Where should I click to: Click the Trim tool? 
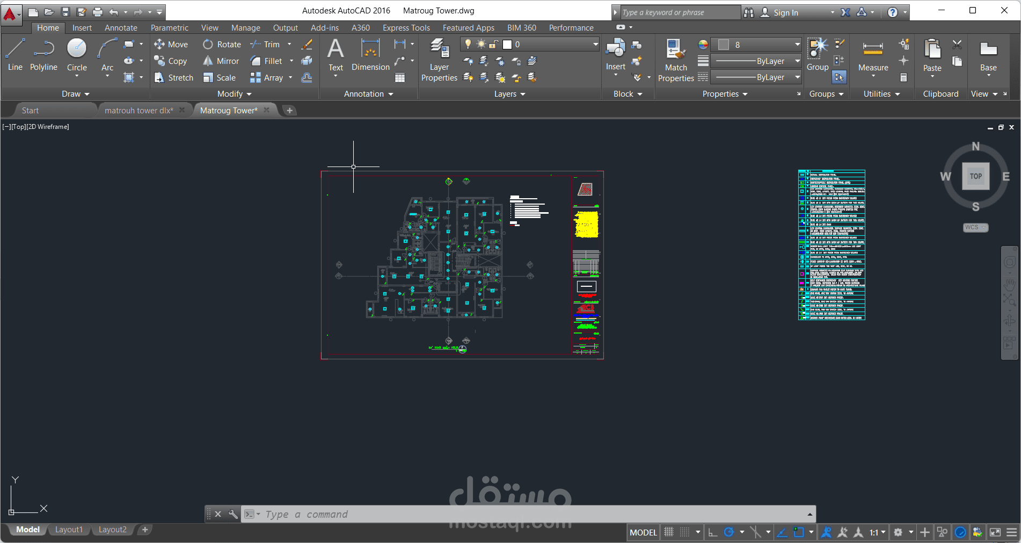click(265, 45)
